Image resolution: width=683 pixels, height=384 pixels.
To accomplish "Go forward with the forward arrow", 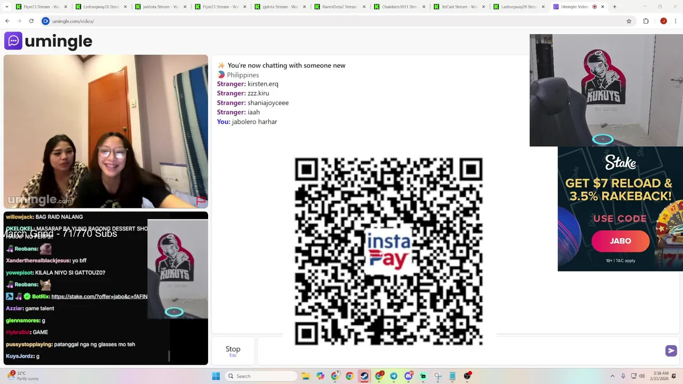I will pos(19,21).
